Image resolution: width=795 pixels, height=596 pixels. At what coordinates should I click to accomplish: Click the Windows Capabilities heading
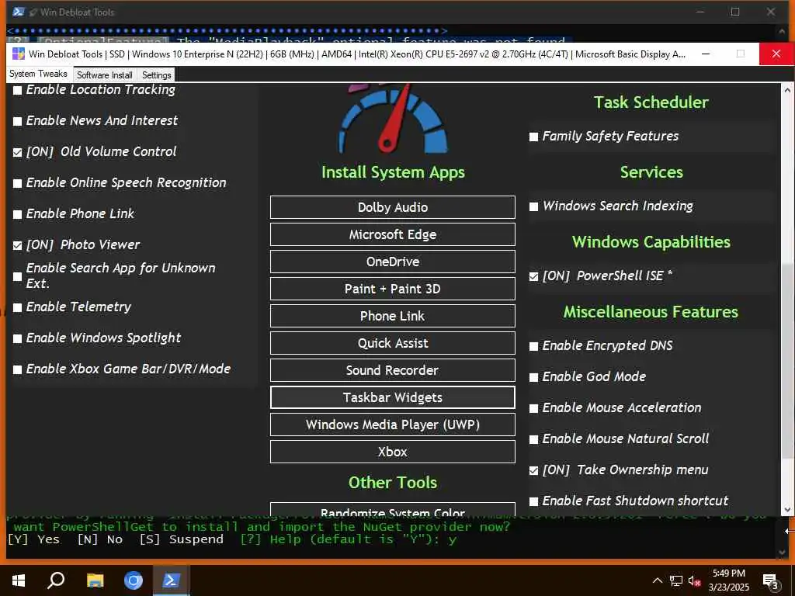651,242
